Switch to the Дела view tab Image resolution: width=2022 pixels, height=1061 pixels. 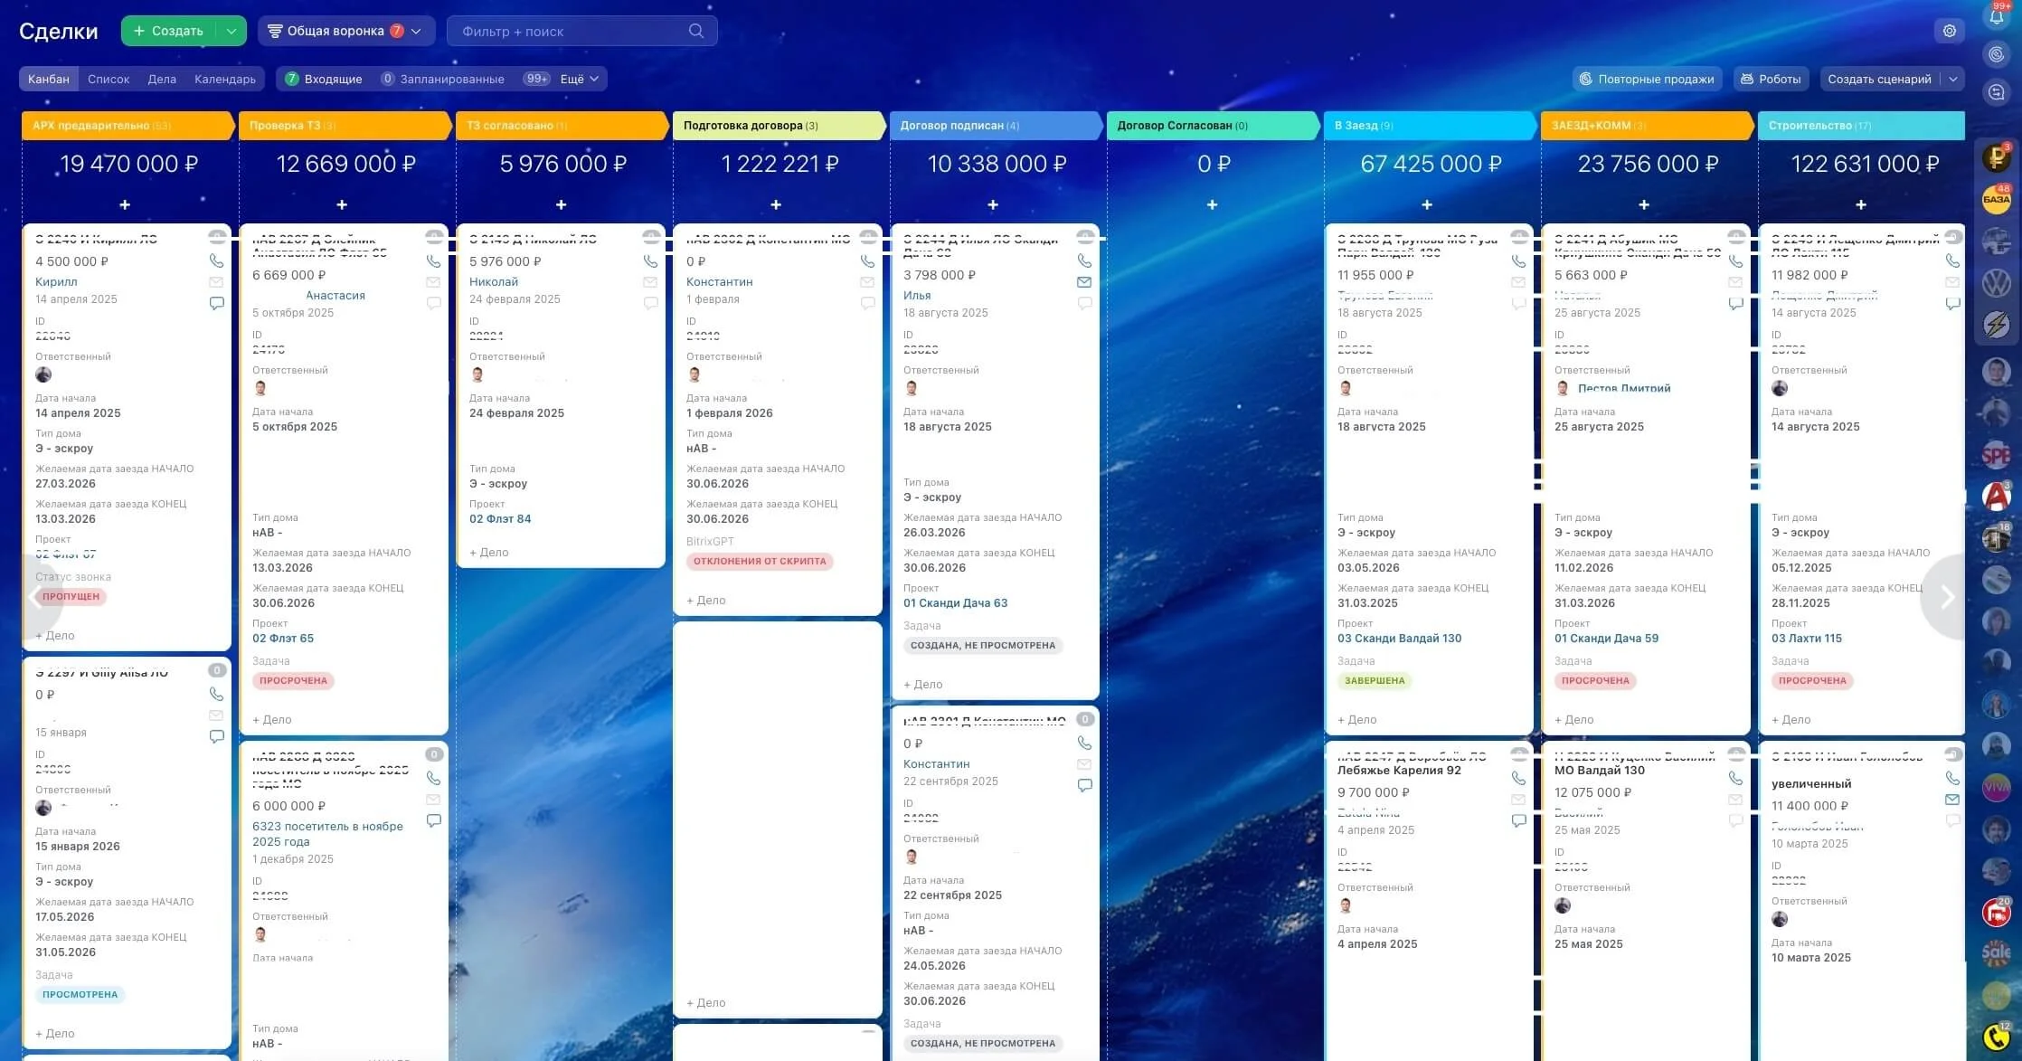[x=162, y=79]
